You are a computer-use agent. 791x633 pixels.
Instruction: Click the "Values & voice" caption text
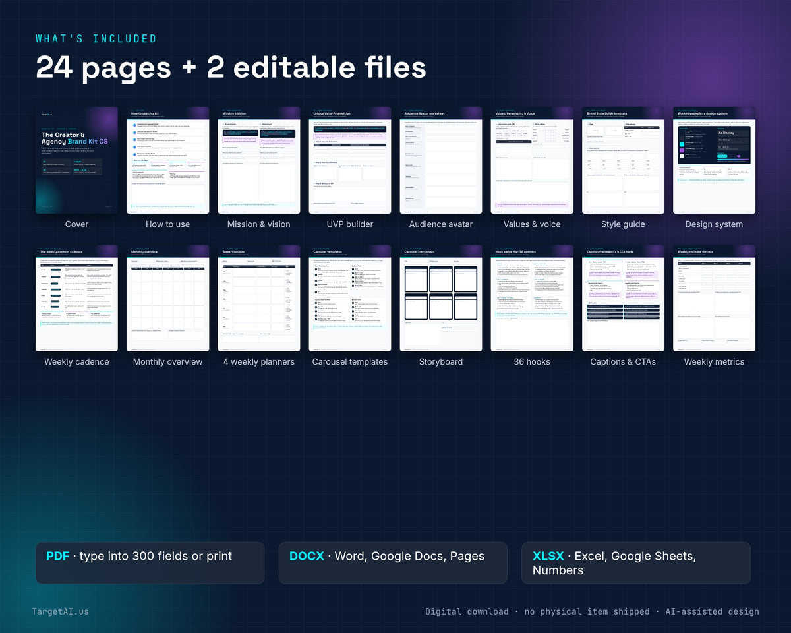pos(532,224)
